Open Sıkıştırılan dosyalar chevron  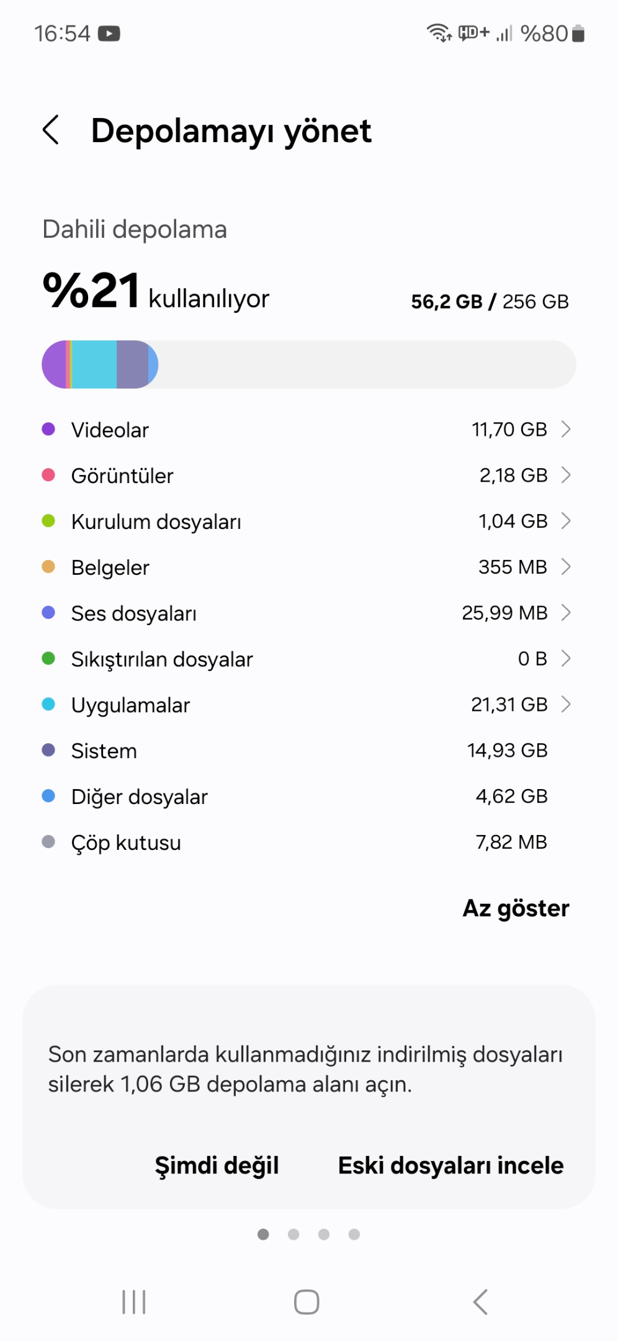point(566,659)
